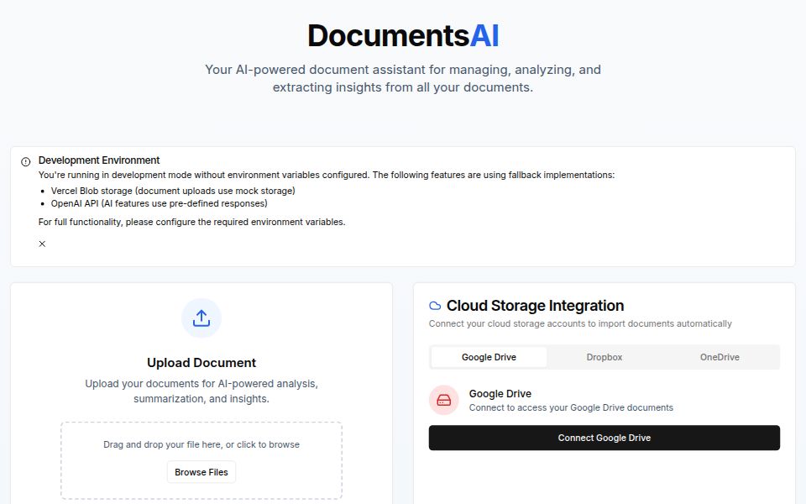Click the Connect Google Drive button
Screen dimensions: 806x504
pyautogui.click(x=604, y=437)
